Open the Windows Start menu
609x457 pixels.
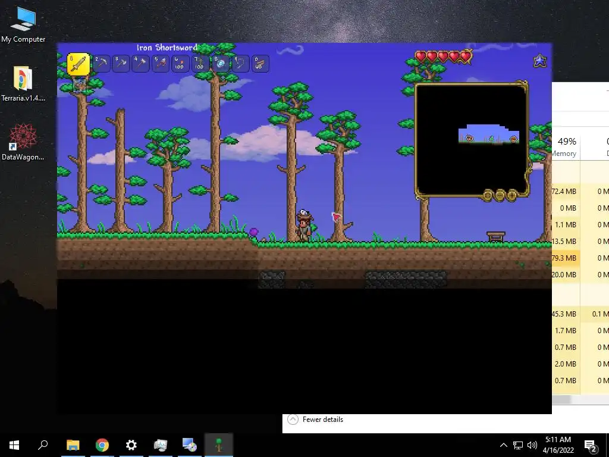14,445
